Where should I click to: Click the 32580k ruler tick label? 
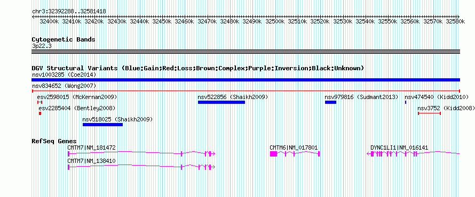[456, 21]
